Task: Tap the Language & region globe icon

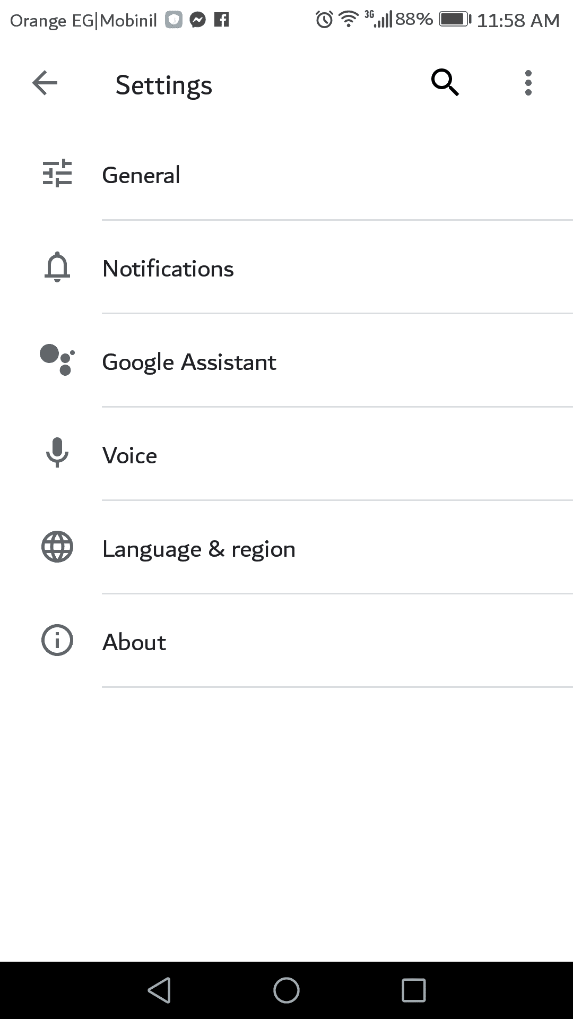Action: pyautogui.click(x=57, y=547)
